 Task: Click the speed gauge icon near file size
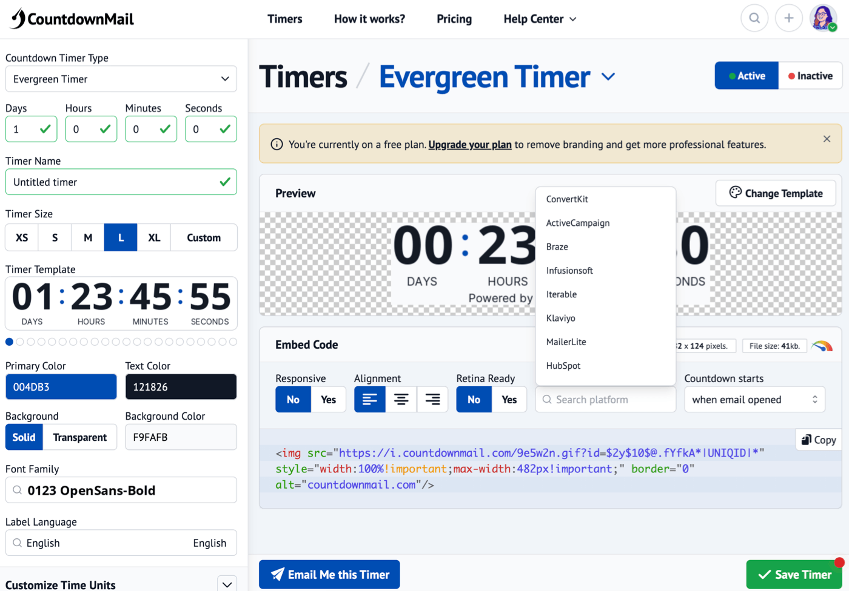click(x=822, y=346)
